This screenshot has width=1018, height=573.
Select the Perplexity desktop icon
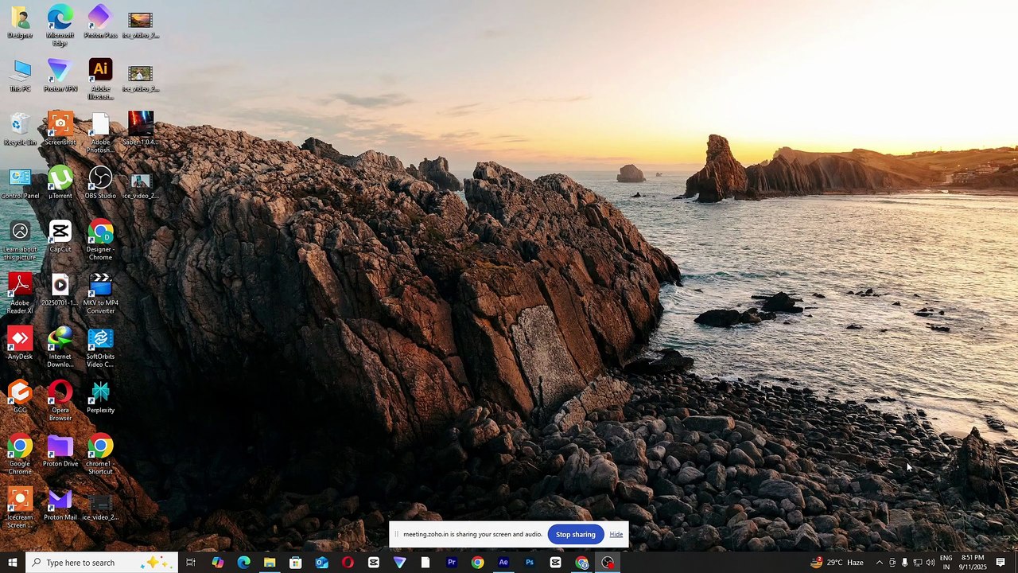[100, 392]
